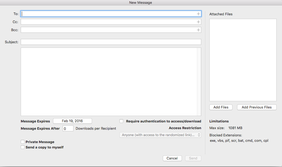This screenshot has height=167, width=282.
Task: Click inside the Bcc recipient field
Action: (x=108, y=30)
